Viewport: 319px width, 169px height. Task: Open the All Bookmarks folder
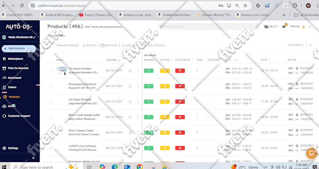tap(306, 15)
